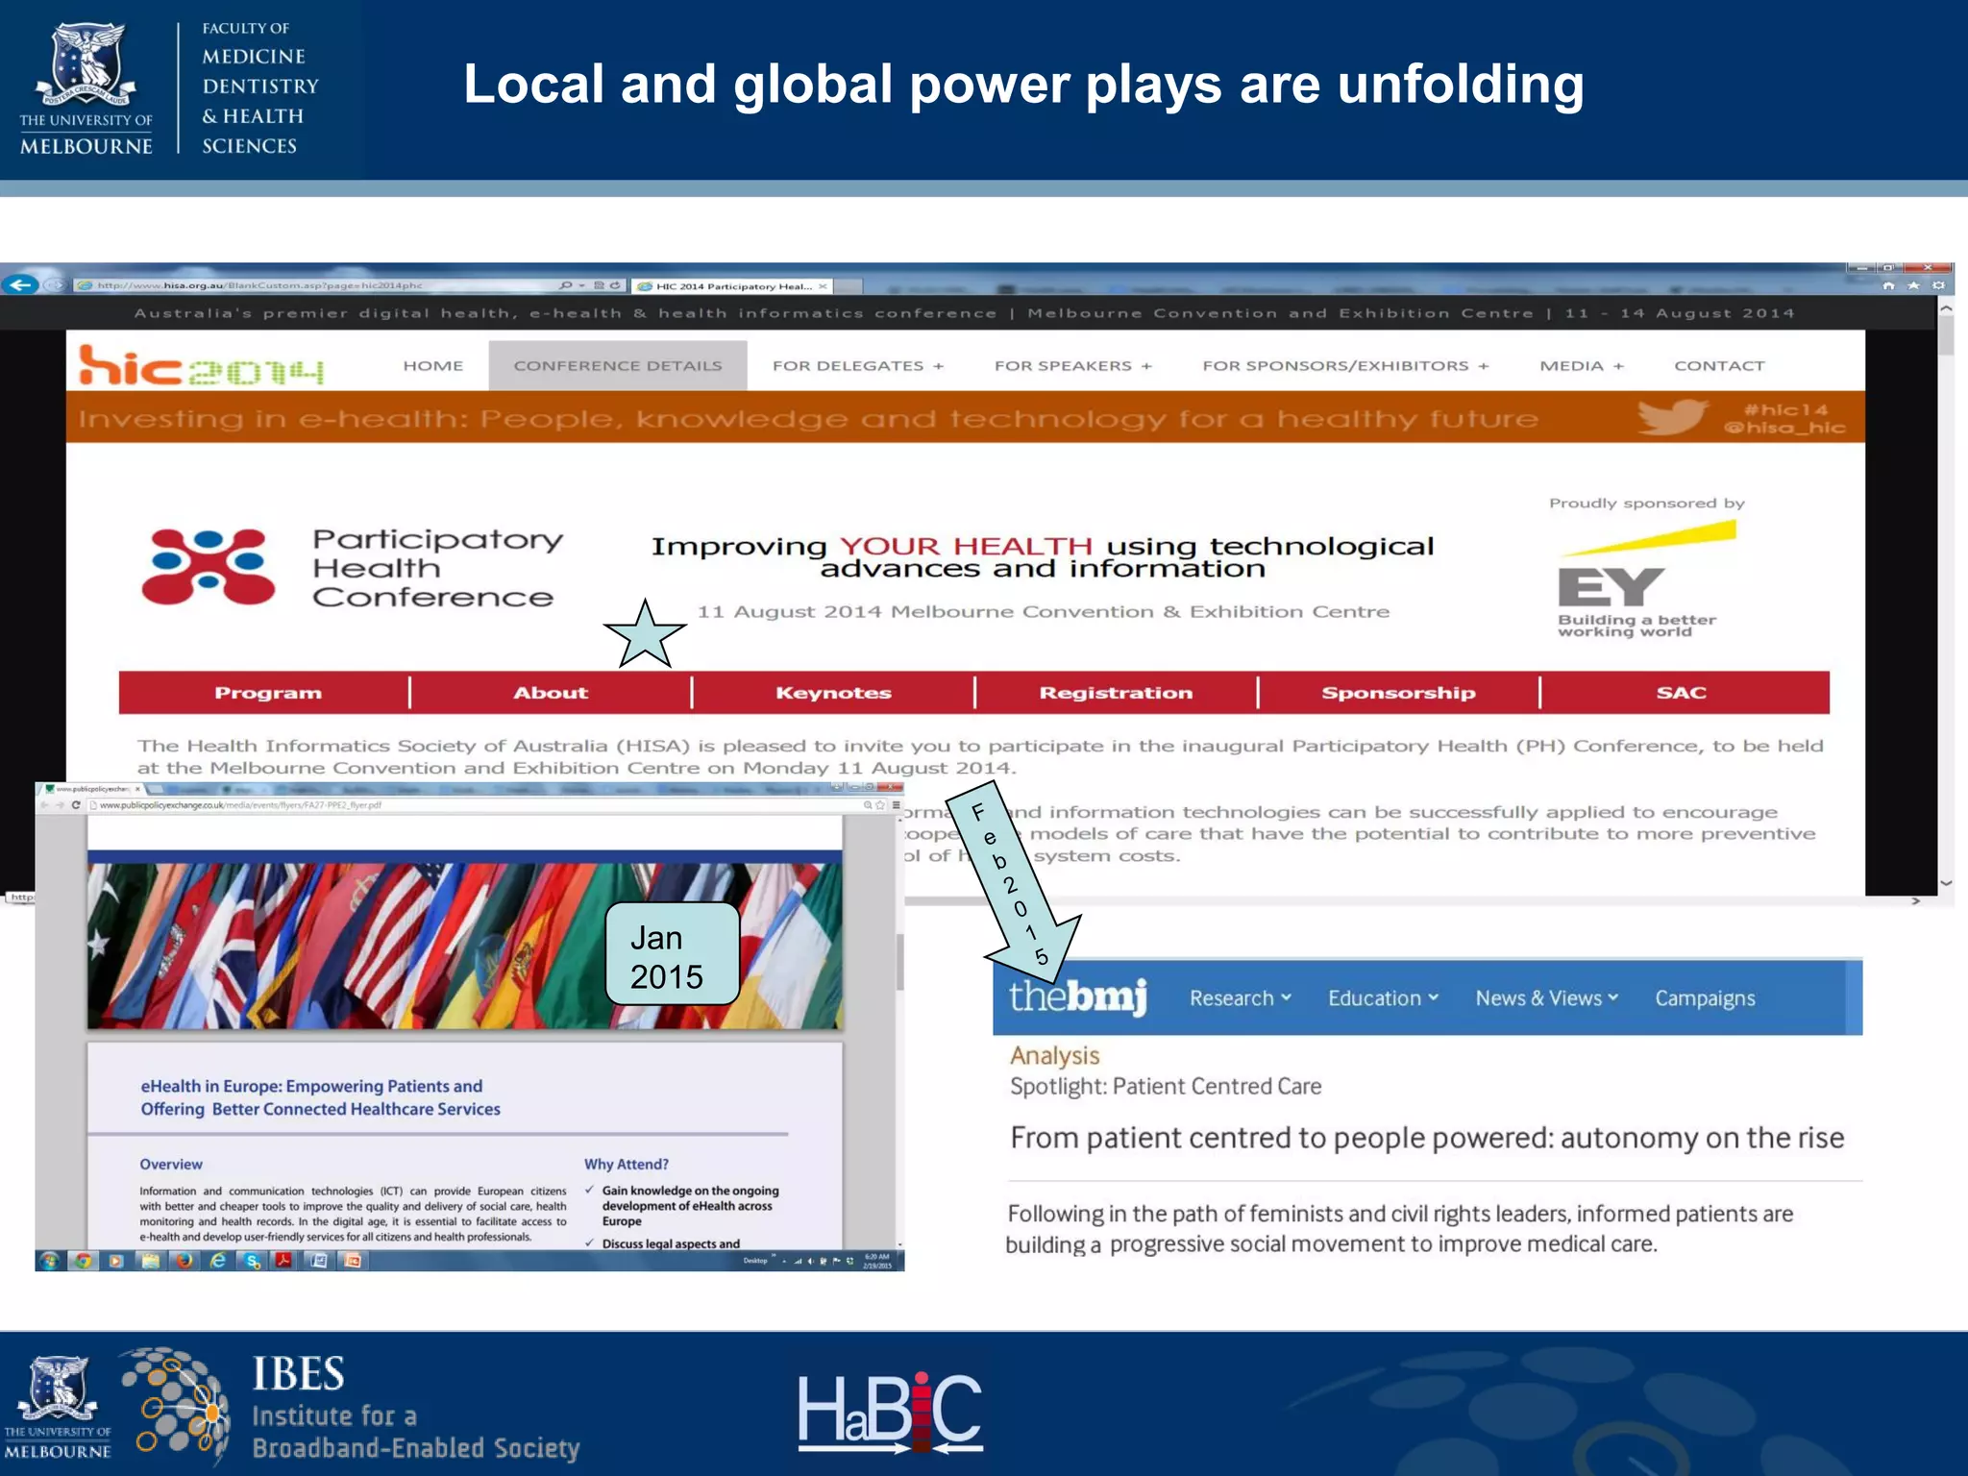Screen dimensions: 1968x1476
Task: Open the Campaigns link on thebmj
Action: click(x=1705, y=998)
